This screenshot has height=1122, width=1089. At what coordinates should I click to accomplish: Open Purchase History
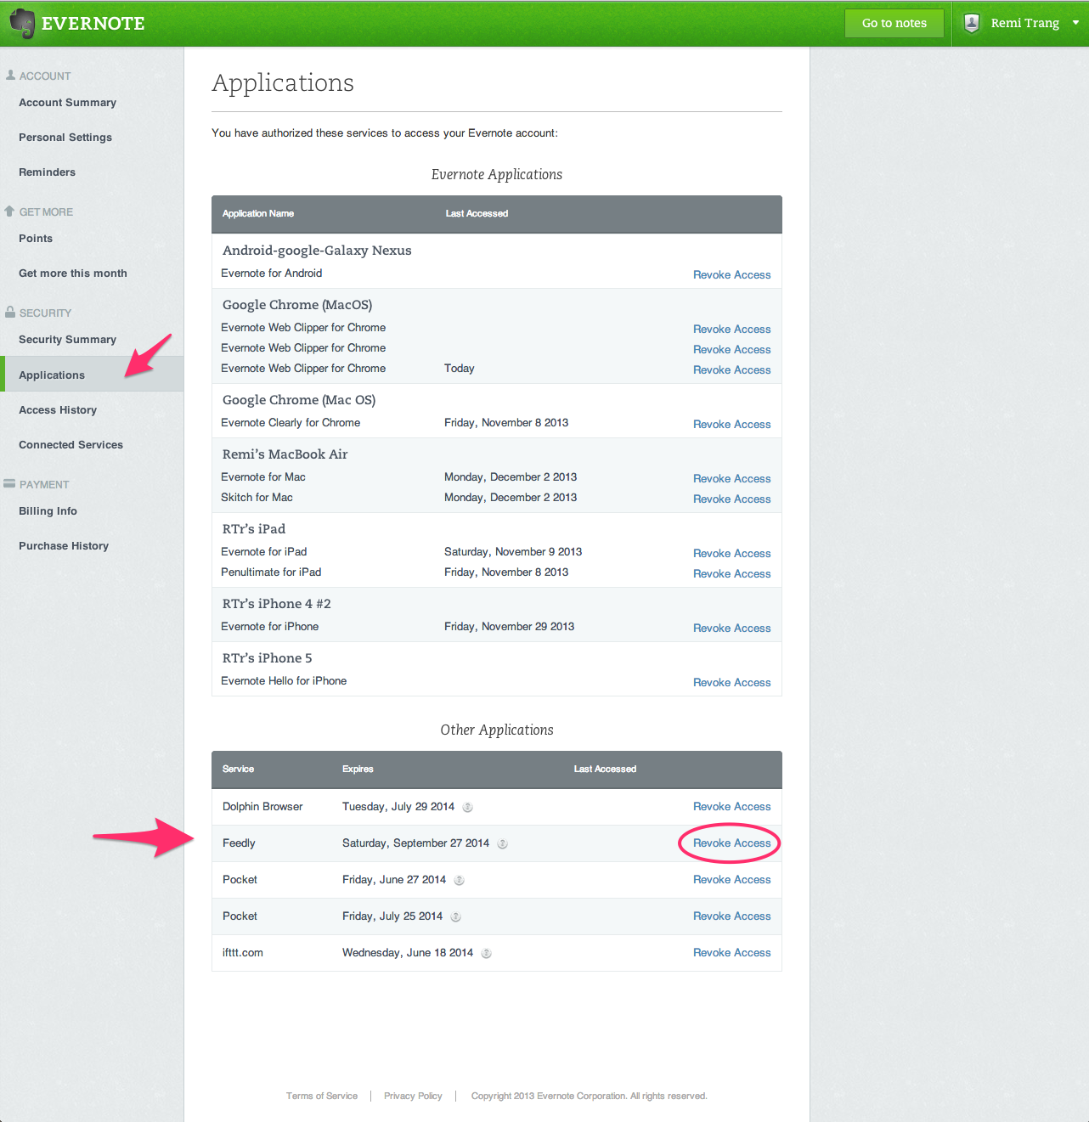point(64,546)
